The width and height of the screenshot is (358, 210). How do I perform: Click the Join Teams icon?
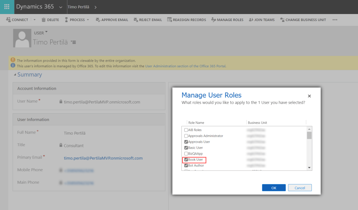(x=251, y=20)
